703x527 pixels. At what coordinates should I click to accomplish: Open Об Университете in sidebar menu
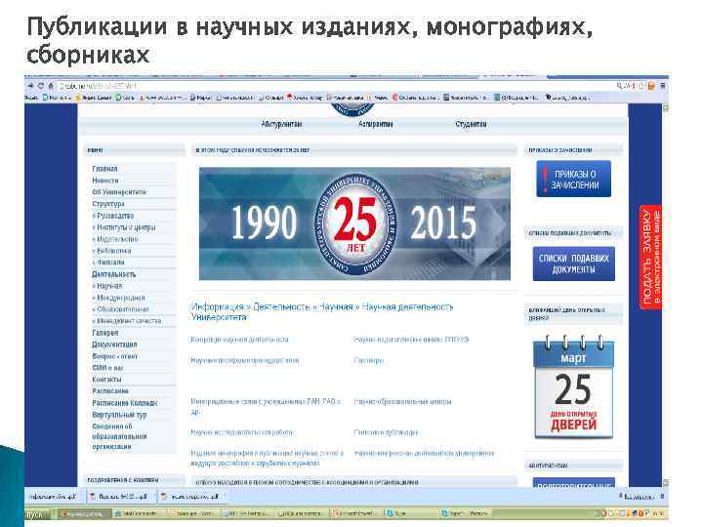(119, 192)
